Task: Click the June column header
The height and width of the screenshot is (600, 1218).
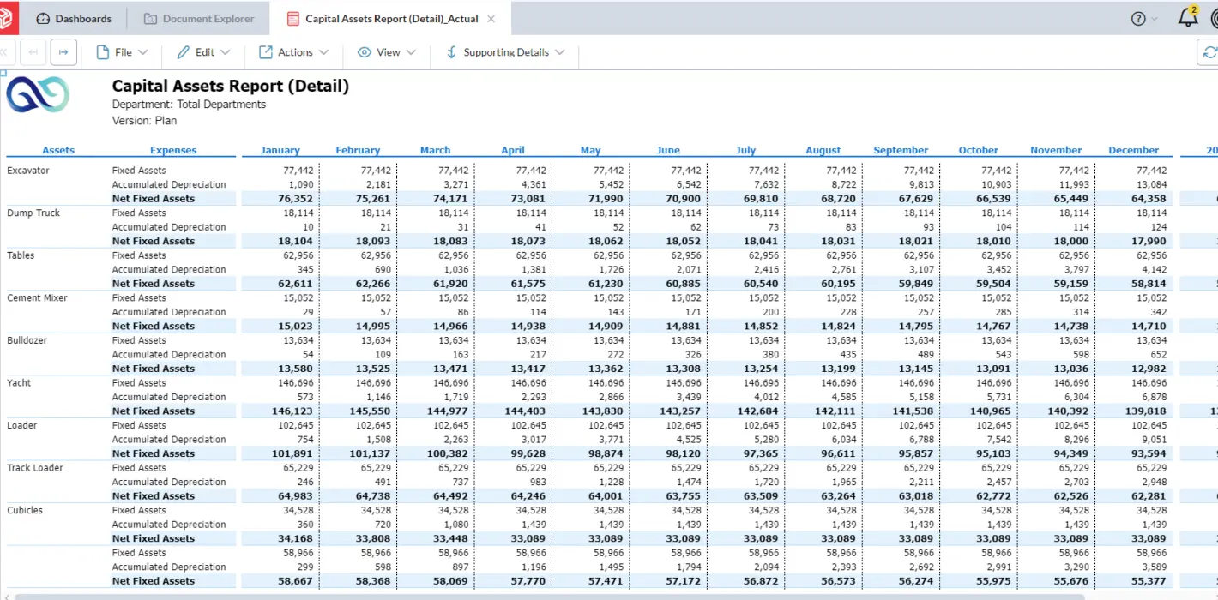Action: (668, 150)
